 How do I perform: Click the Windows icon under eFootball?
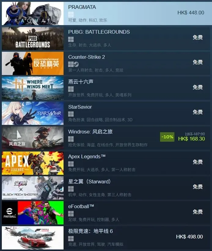(71, 214)
